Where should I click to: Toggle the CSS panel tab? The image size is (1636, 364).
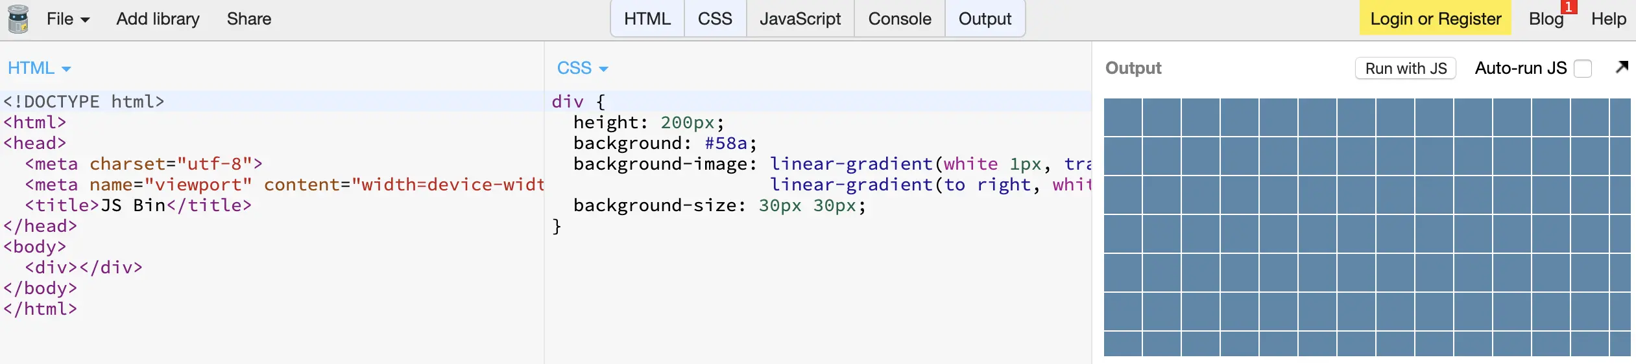(715, 19)
